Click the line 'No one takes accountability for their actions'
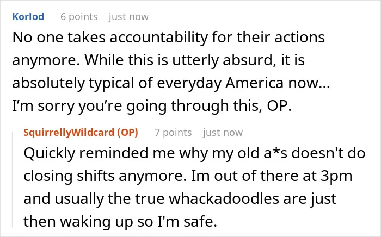381x237 pixels. pos(168,38)
